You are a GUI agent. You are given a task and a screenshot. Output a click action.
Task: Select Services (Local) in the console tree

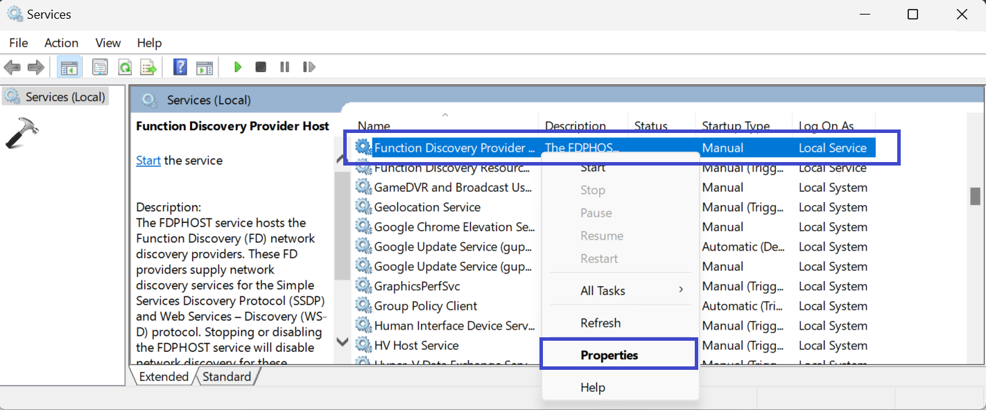[x=64, y=97]
